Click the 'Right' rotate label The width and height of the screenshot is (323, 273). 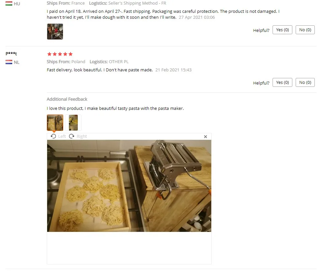[x=82, y=136]
